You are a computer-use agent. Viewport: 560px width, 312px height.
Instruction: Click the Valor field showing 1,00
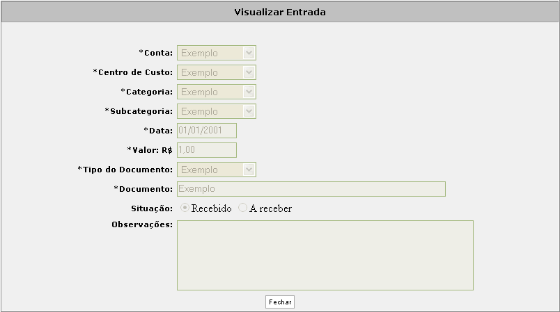[x=207, y=150]
